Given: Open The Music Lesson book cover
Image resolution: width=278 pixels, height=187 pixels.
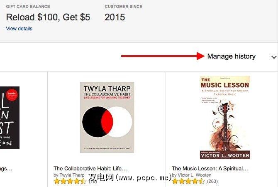Looking at the screenshot, I should point(225,118).
